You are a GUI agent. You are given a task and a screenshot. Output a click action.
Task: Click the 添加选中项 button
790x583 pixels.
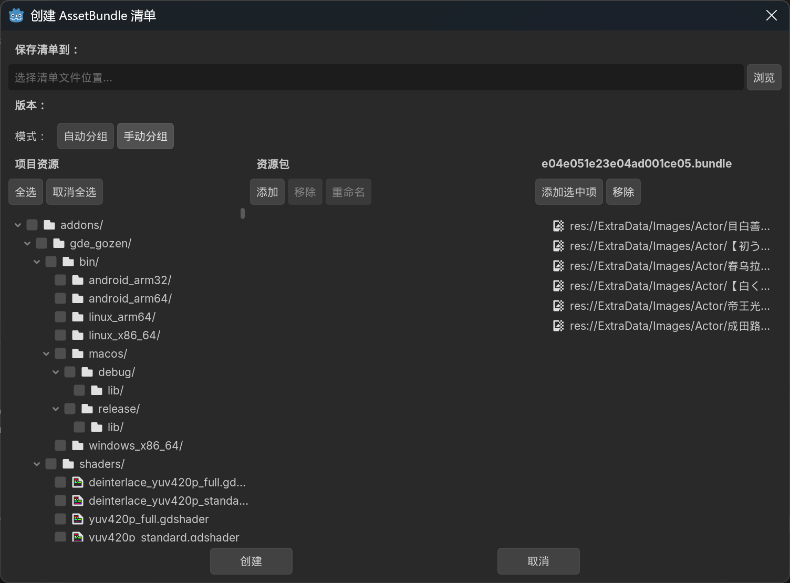click(569, 192)
